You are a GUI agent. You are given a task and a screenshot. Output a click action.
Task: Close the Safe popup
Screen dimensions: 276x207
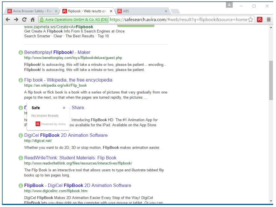(x=64, y=108)
